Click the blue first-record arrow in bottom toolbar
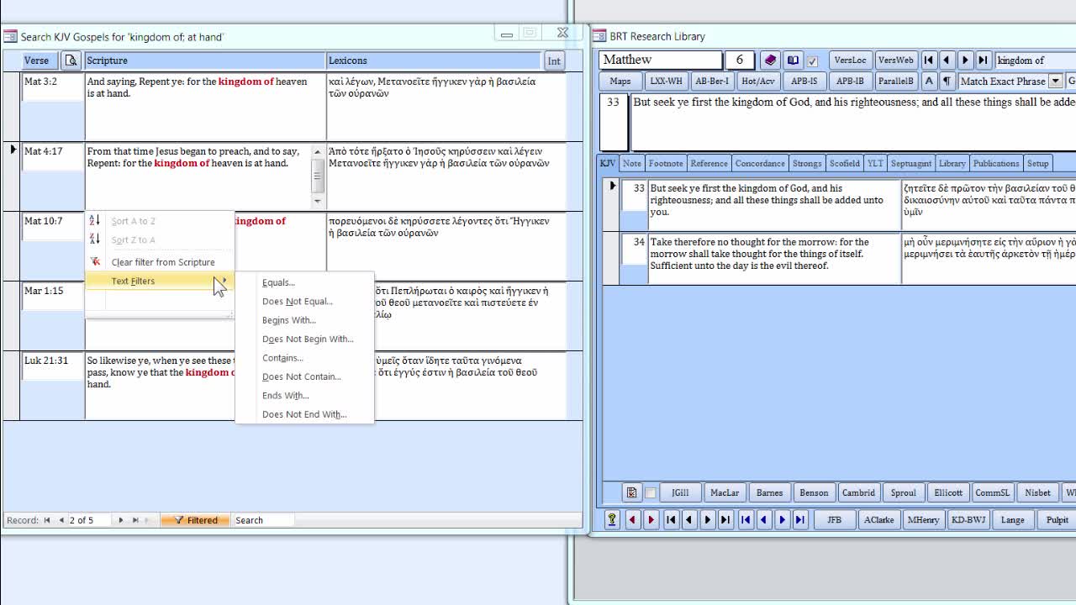Viewport: 1076px width, 605px height. (746, 520)
